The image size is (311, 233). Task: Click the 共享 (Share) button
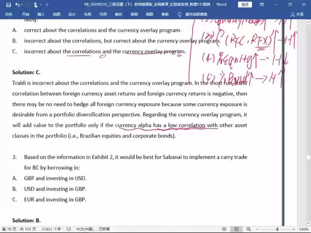tap(297, 14)
